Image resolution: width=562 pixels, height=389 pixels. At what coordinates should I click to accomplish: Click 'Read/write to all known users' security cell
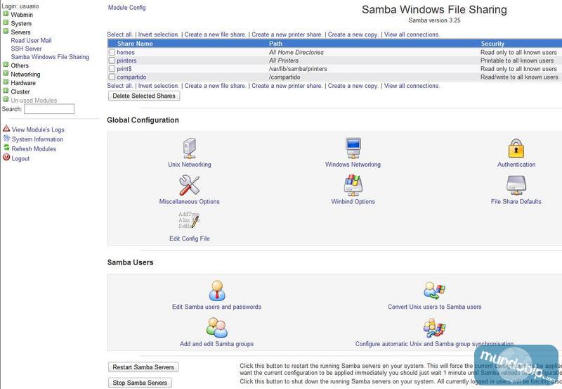click(x=519, y=77)
